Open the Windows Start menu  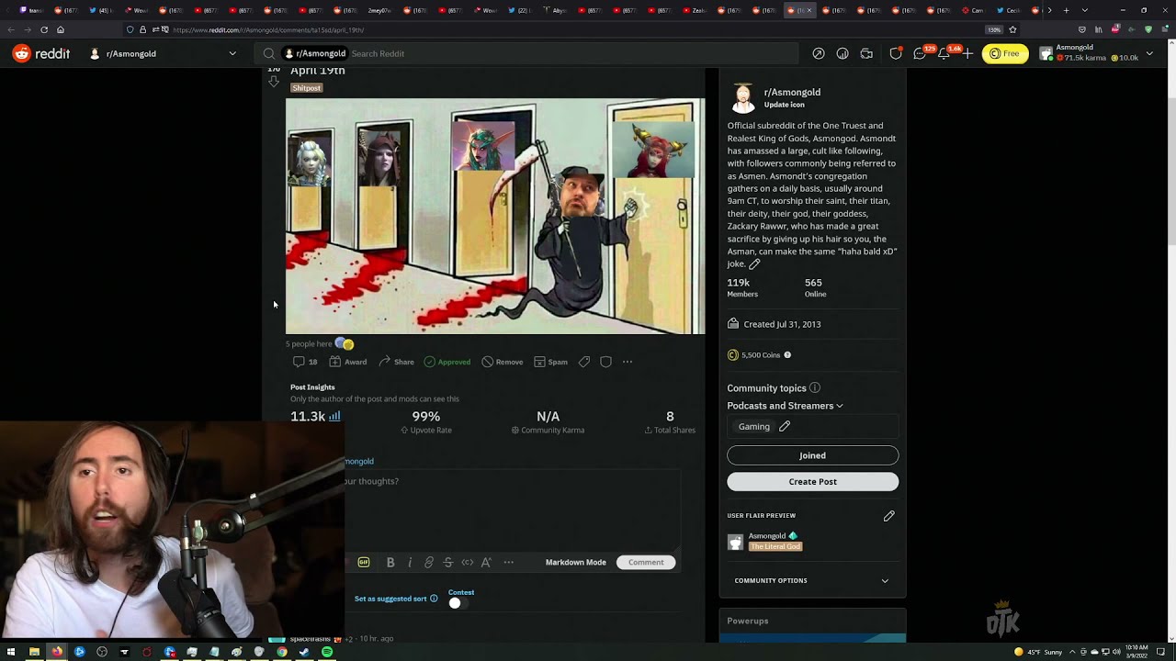click(x=11, y=652)
